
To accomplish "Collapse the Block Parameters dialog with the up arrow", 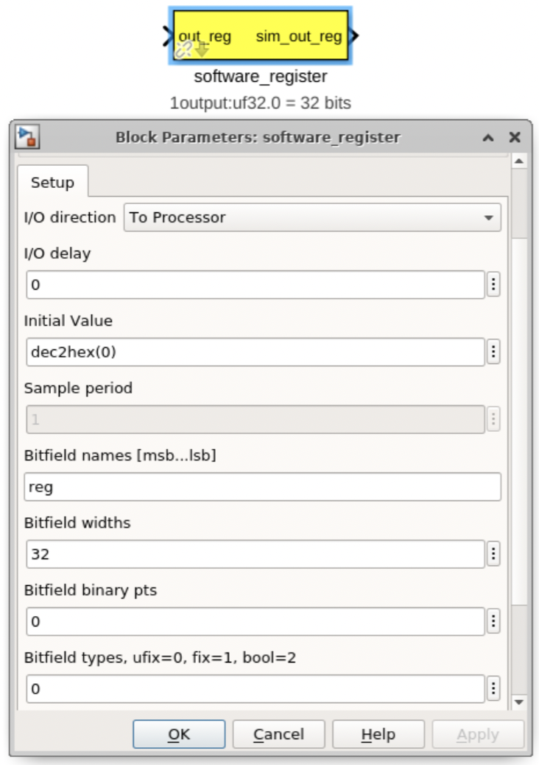I will click(x=487, y=138).
